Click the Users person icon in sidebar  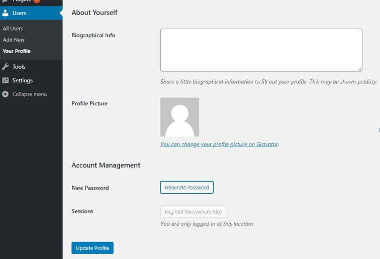6,13
